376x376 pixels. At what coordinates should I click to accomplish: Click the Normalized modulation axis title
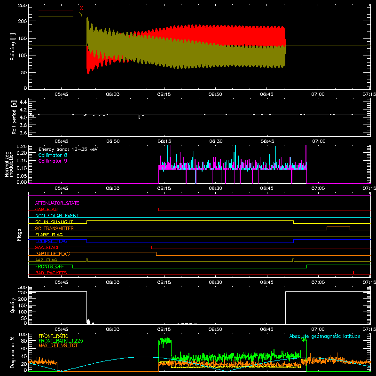(x=9, y=164)
